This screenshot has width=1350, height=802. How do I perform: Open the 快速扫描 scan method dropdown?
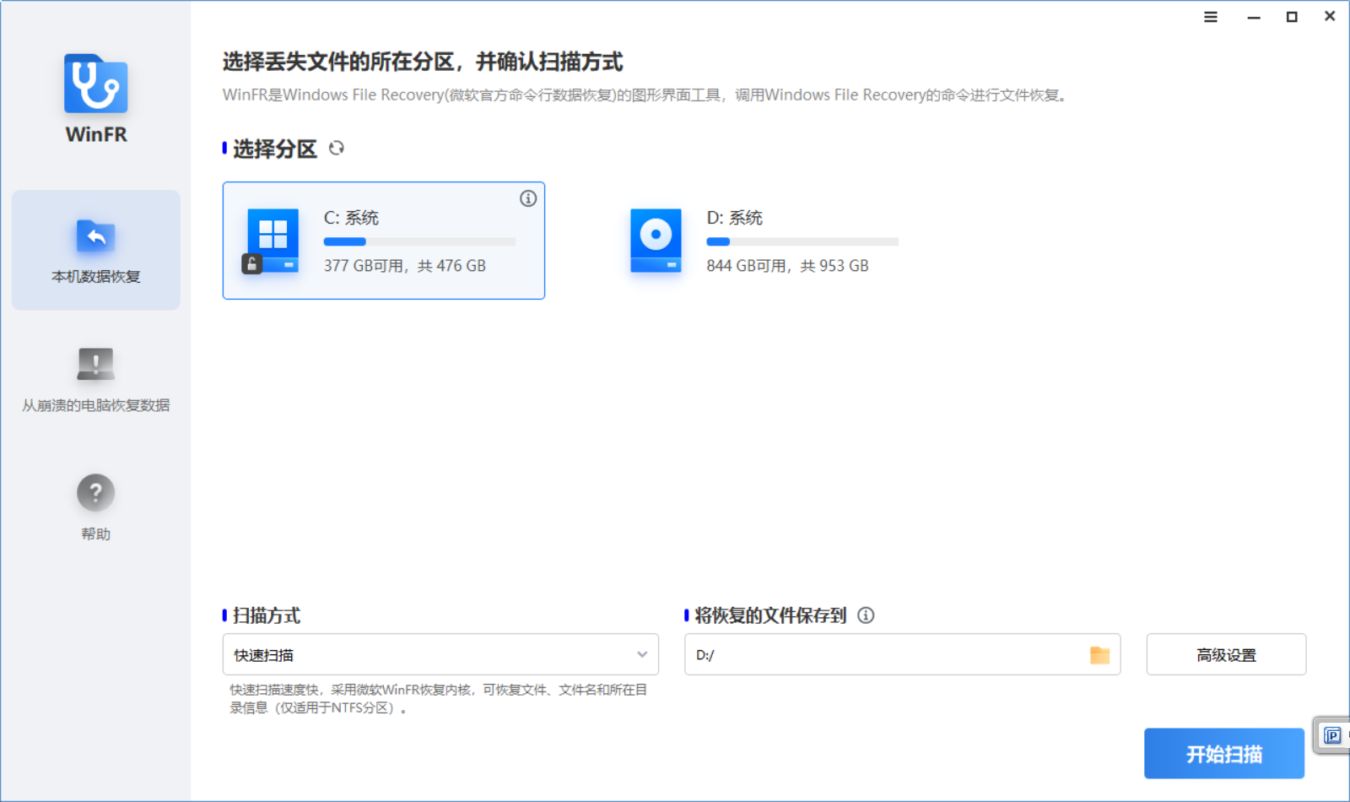click(x=440, y=654)
